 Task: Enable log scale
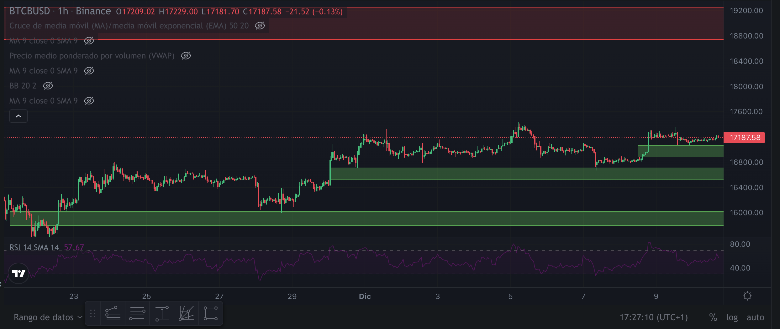pos(732,317)
